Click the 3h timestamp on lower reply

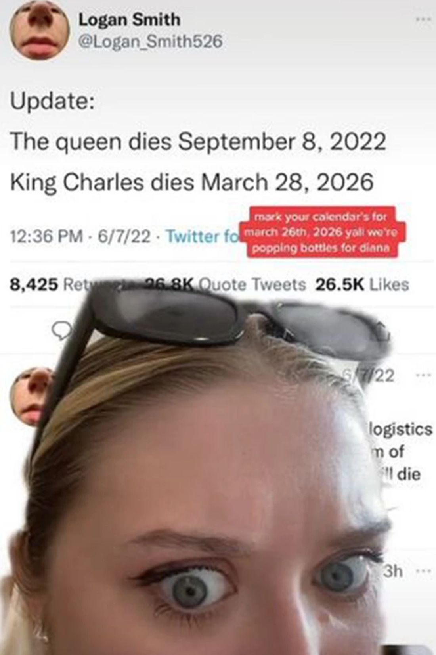coord(392,571)
